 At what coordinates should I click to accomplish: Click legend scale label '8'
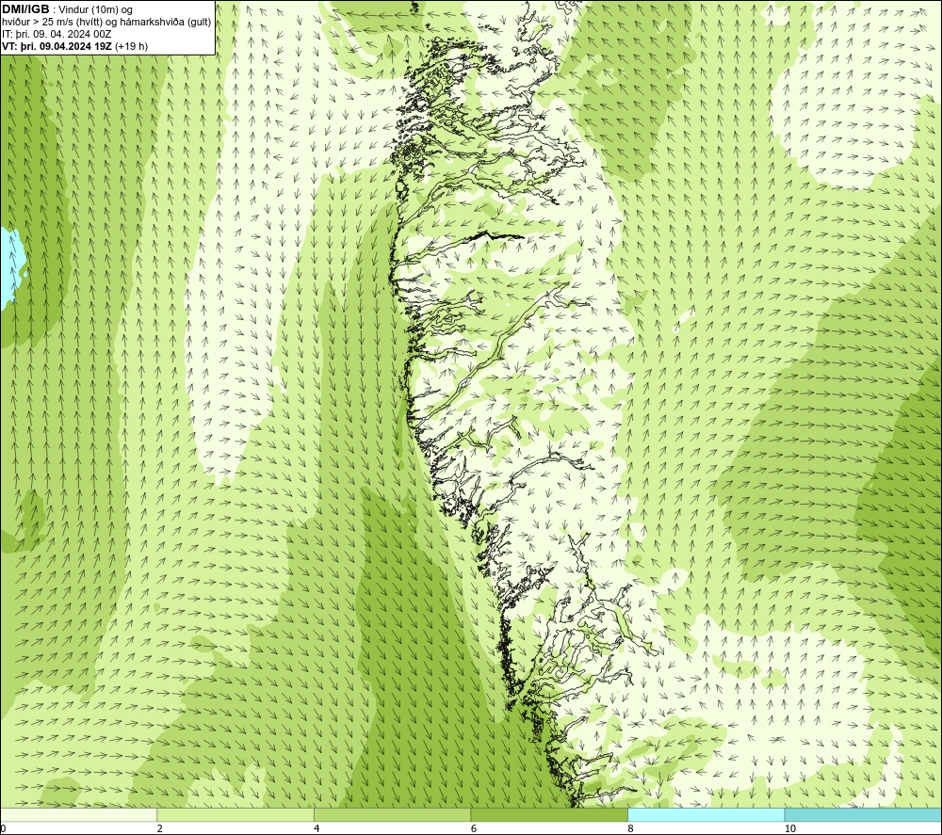point(631,828)
